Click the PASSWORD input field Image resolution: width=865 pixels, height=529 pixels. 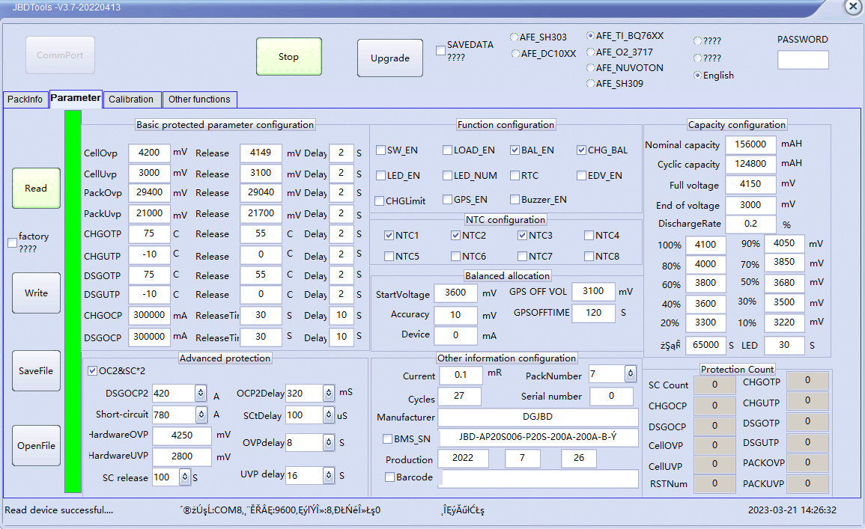coord(803,60)
